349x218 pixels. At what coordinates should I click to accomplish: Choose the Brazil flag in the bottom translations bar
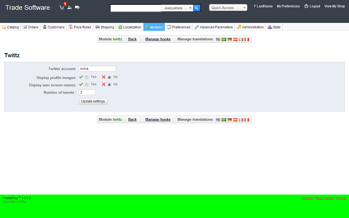pos(224,120)
